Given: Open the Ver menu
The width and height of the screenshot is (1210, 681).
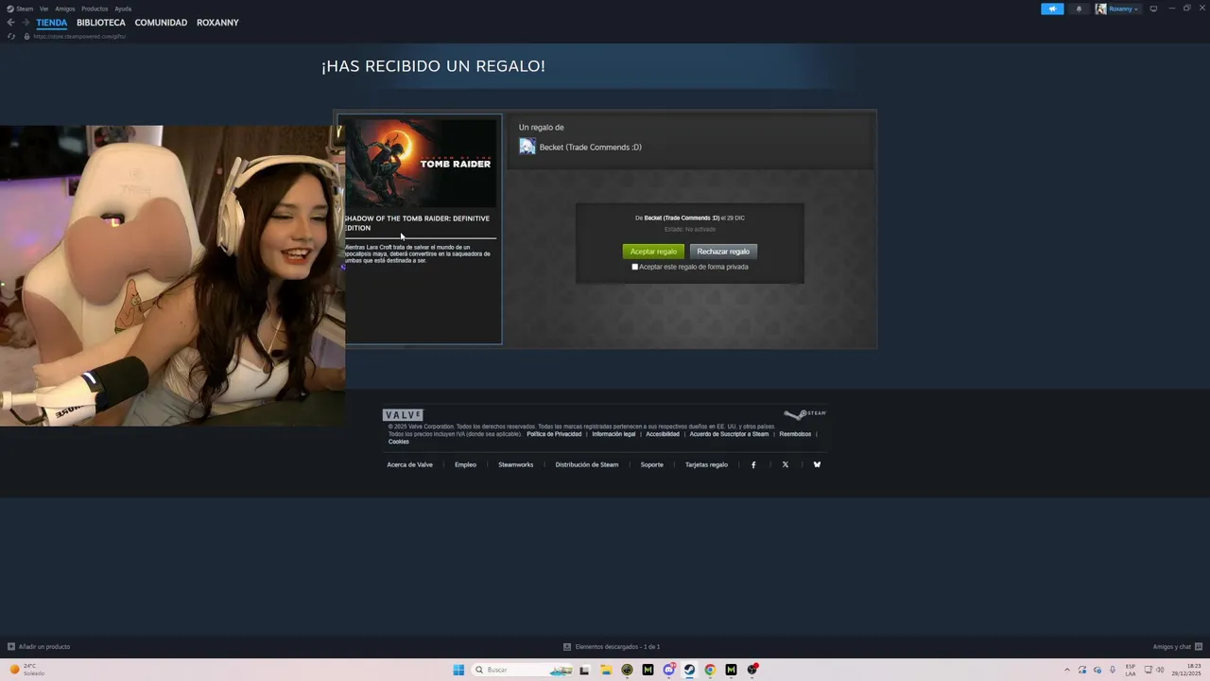Looking at the screenshot, I should (43, 9).
